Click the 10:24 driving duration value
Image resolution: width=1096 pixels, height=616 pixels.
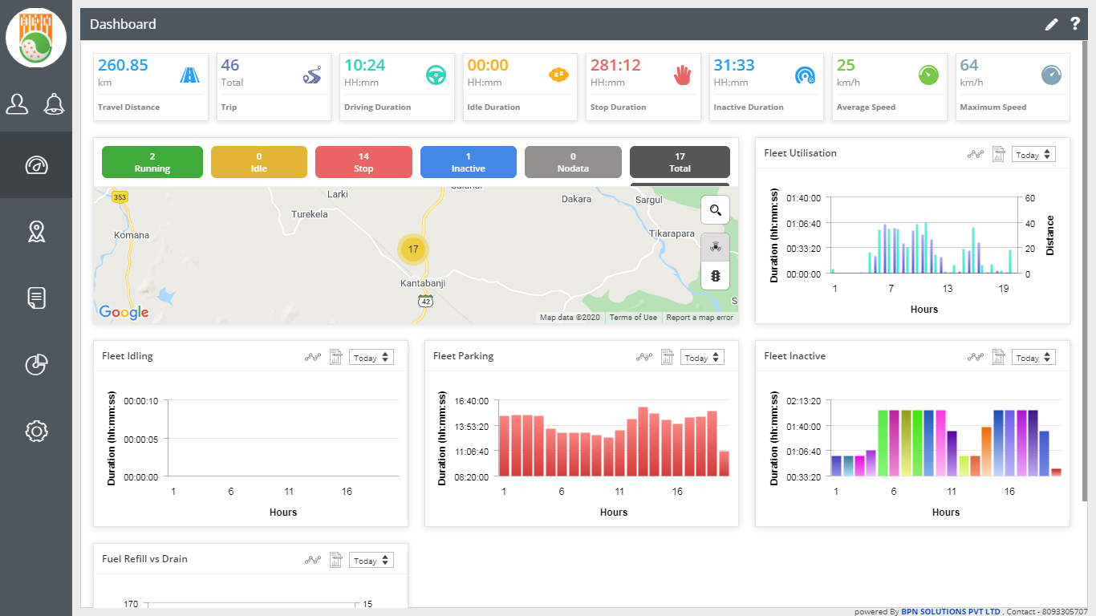click(365, 65)
